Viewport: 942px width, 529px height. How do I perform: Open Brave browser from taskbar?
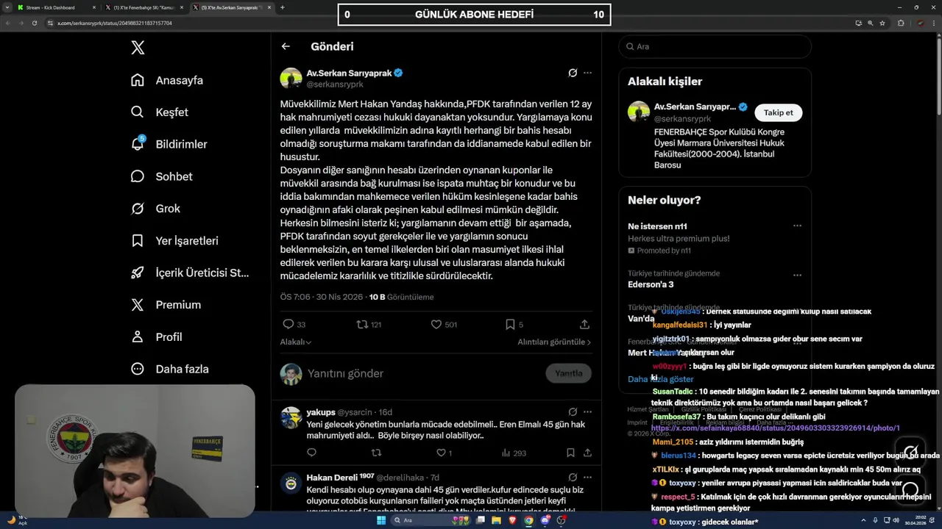click(513, 520)
